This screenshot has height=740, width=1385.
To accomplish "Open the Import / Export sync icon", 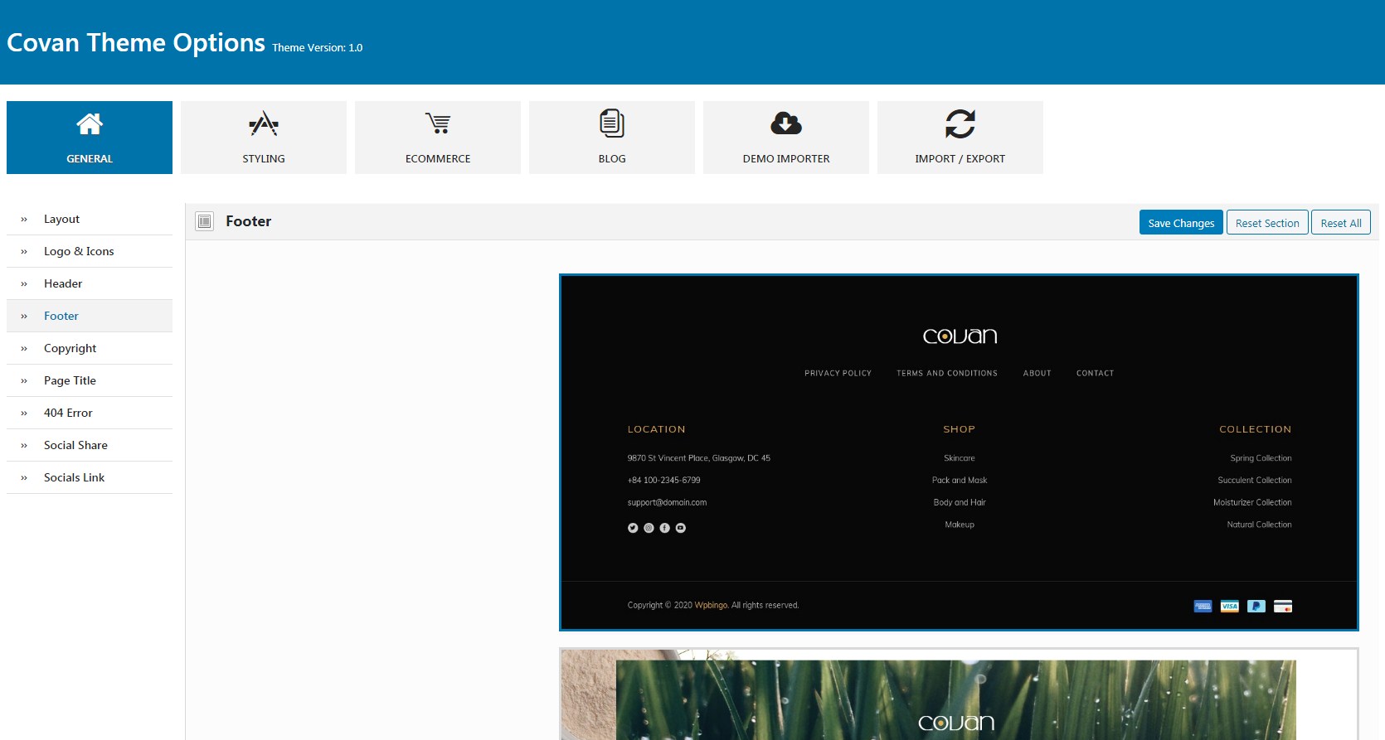I will pyautogui.click(x=960, y=124).
